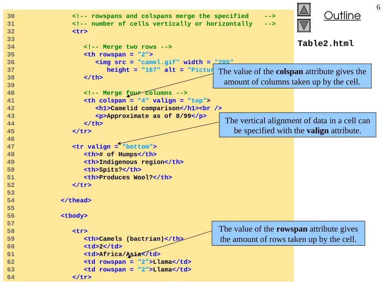The image size is (384, 288).
Task: Click the opening tr tag on line 32
Action: 80,31
